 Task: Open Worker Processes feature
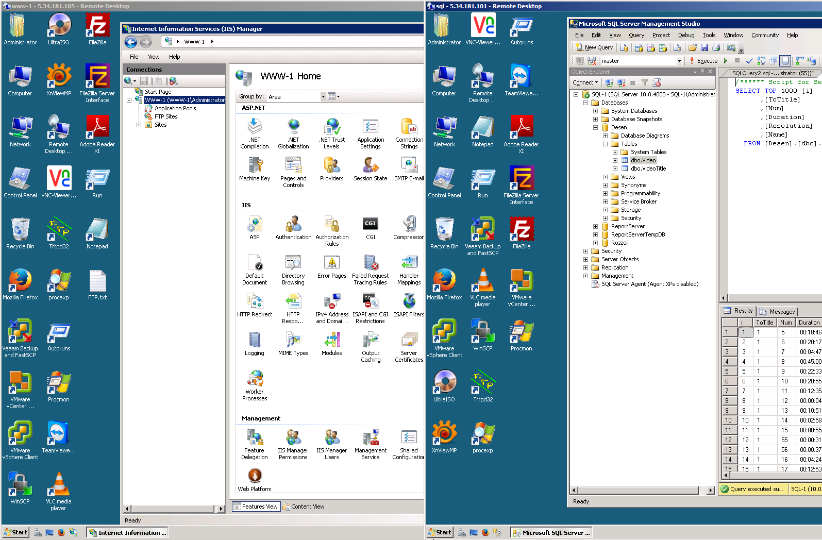coord(255,385)
